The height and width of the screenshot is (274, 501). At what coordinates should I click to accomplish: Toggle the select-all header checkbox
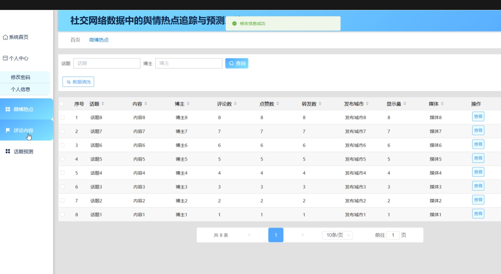pyautogui.click(x=62, y=104)
